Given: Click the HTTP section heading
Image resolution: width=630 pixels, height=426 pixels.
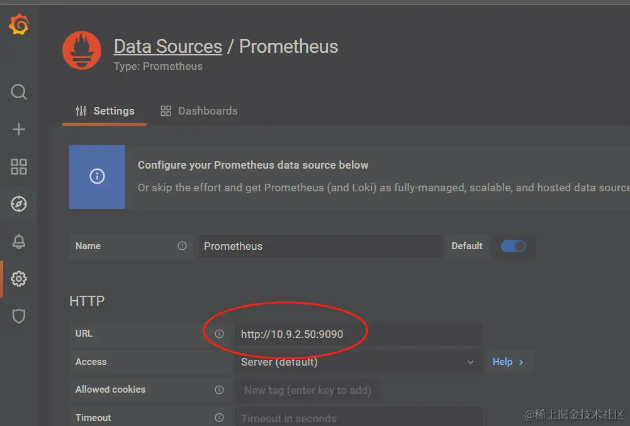Looking at the screenshot, I should (x=87, y=301).
